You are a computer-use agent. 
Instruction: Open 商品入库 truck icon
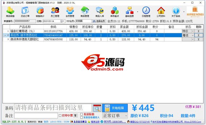tap(100, 12)
